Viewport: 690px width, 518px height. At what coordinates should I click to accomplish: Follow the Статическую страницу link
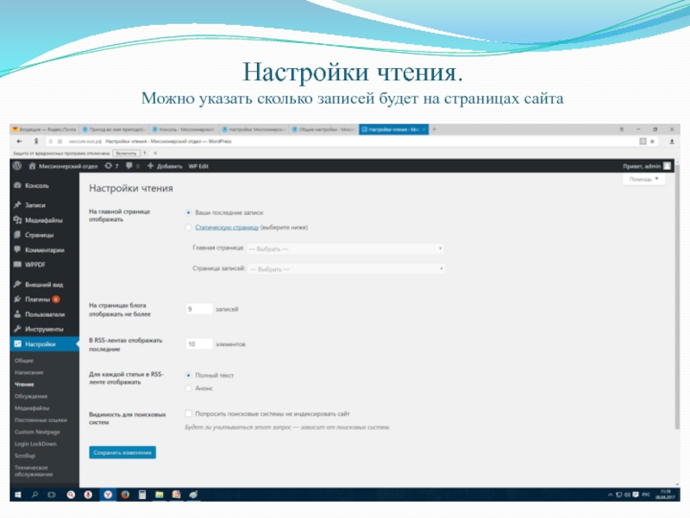(227, 227)
